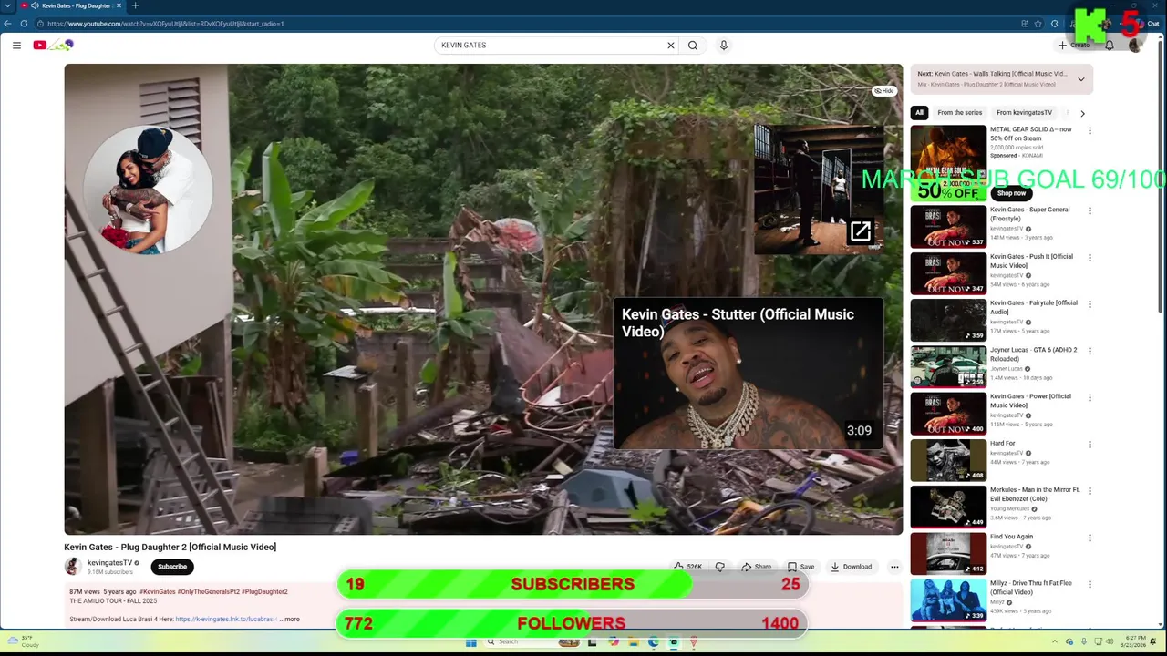Open options for the Metal Gear Solid ad
The image size is (1167, 656).
click(x=1090, y=131)
